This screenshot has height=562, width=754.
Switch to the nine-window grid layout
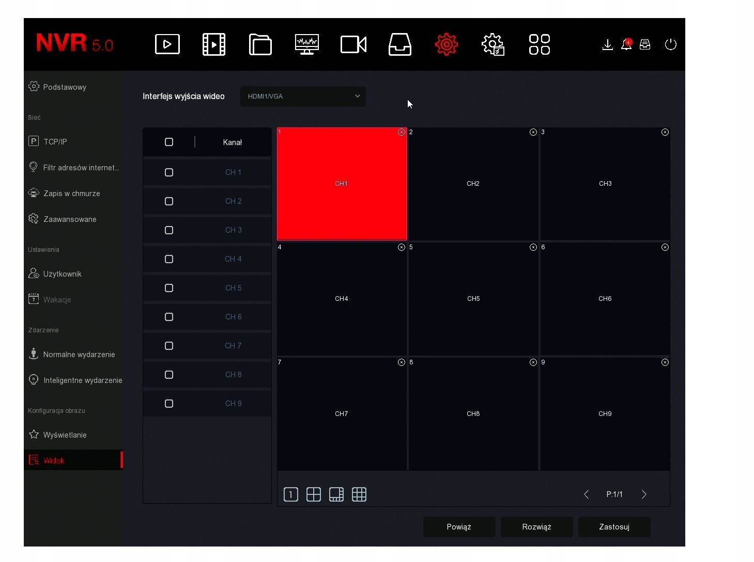359,494
